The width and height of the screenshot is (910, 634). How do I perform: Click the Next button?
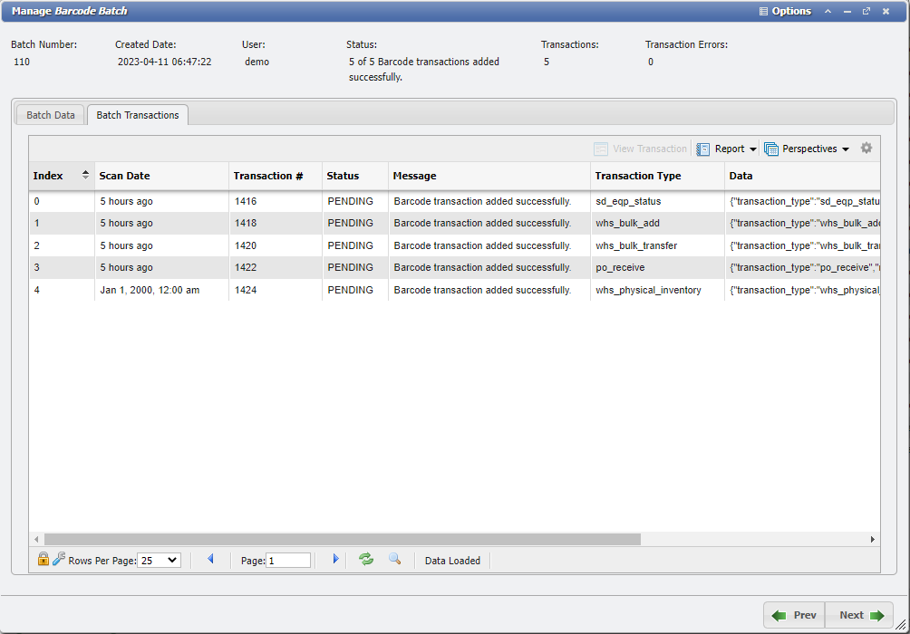(858, 615)
